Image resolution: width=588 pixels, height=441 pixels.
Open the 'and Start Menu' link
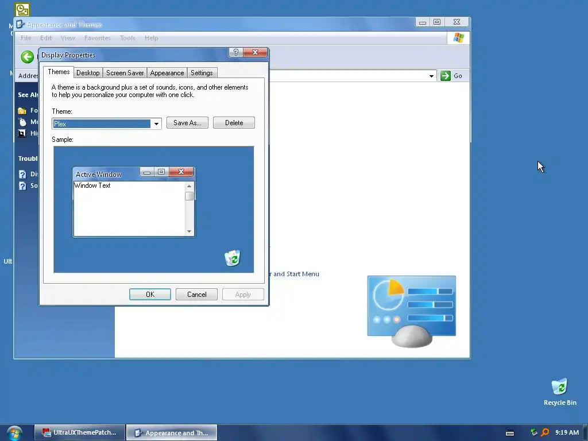point(296,274)
